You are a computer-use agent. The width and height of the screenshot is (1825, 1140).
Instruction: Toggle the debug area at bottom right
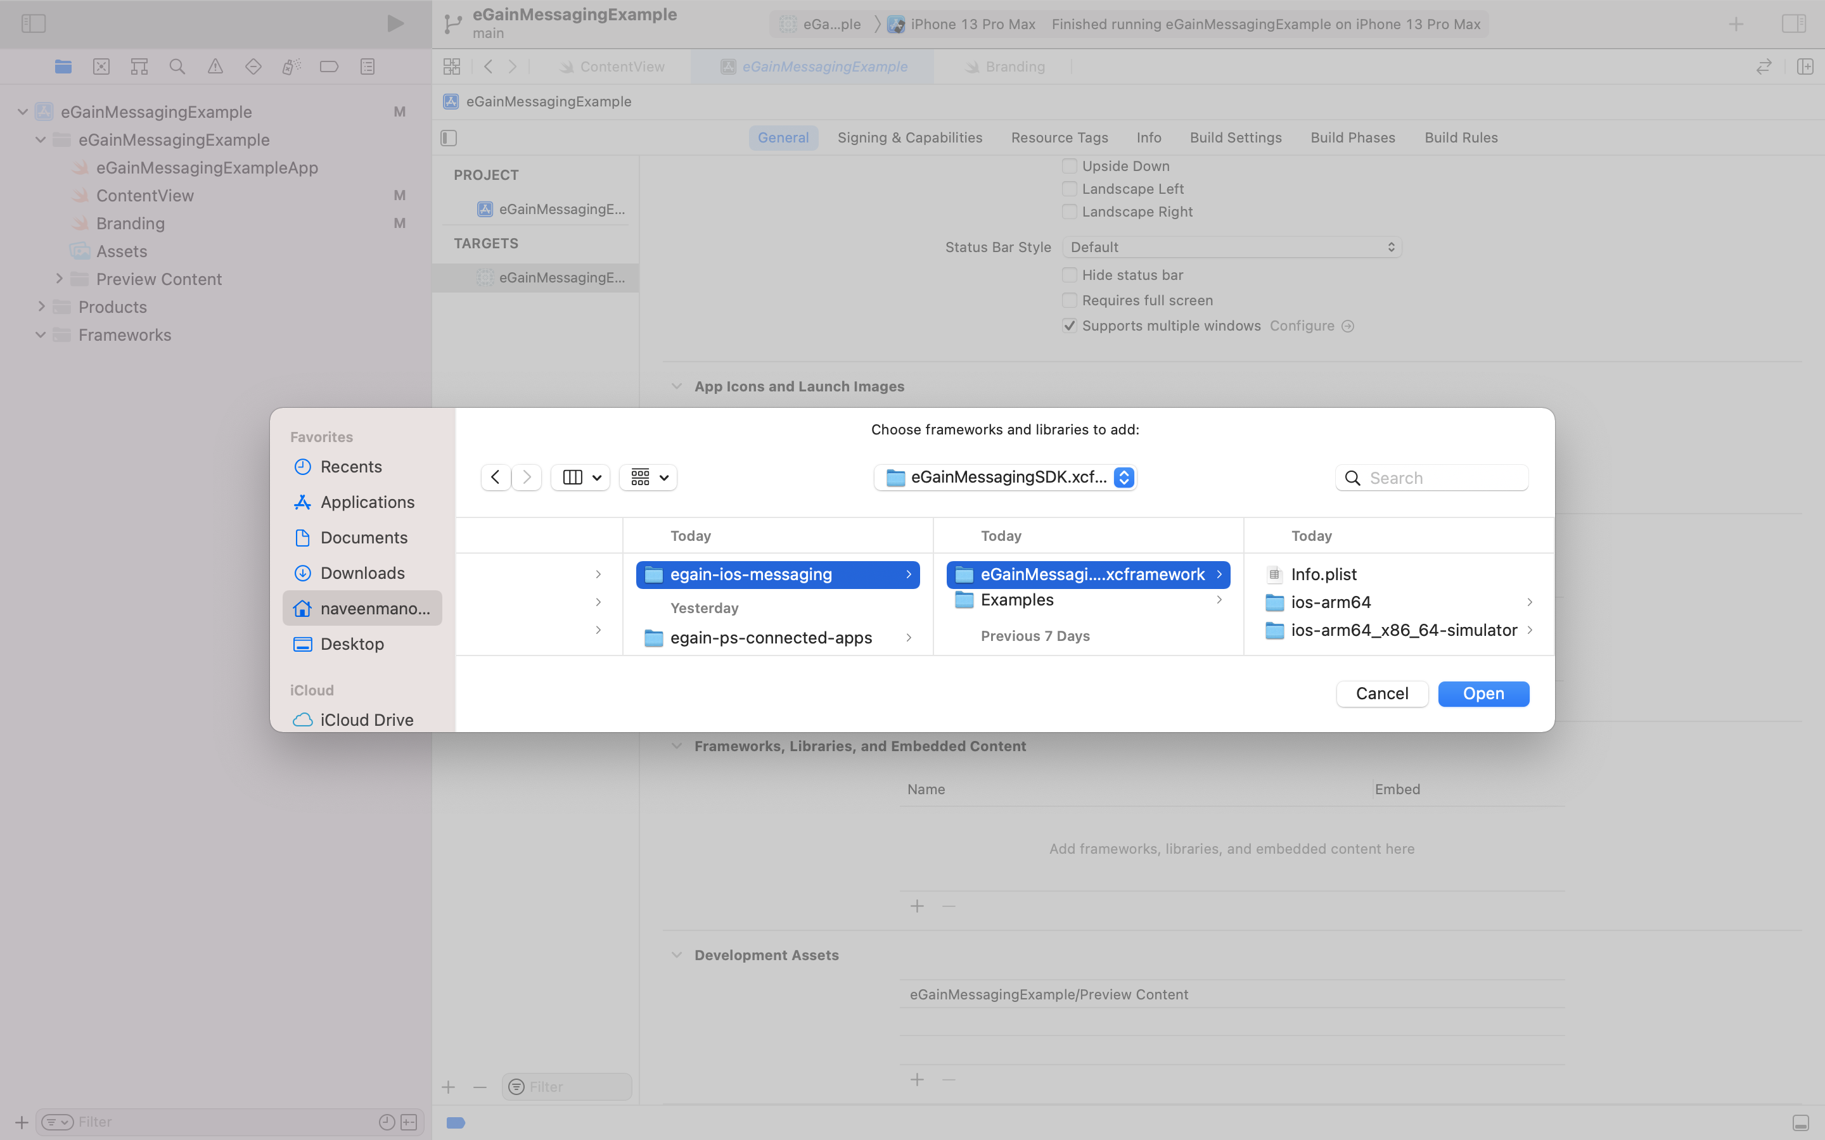1801,1123
